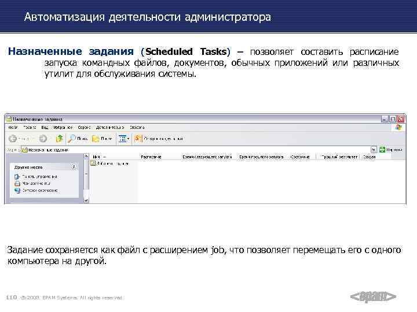Viewport: 417px width, 312px height.
Task: Open the Справка menu
Action: click(137, 127)
